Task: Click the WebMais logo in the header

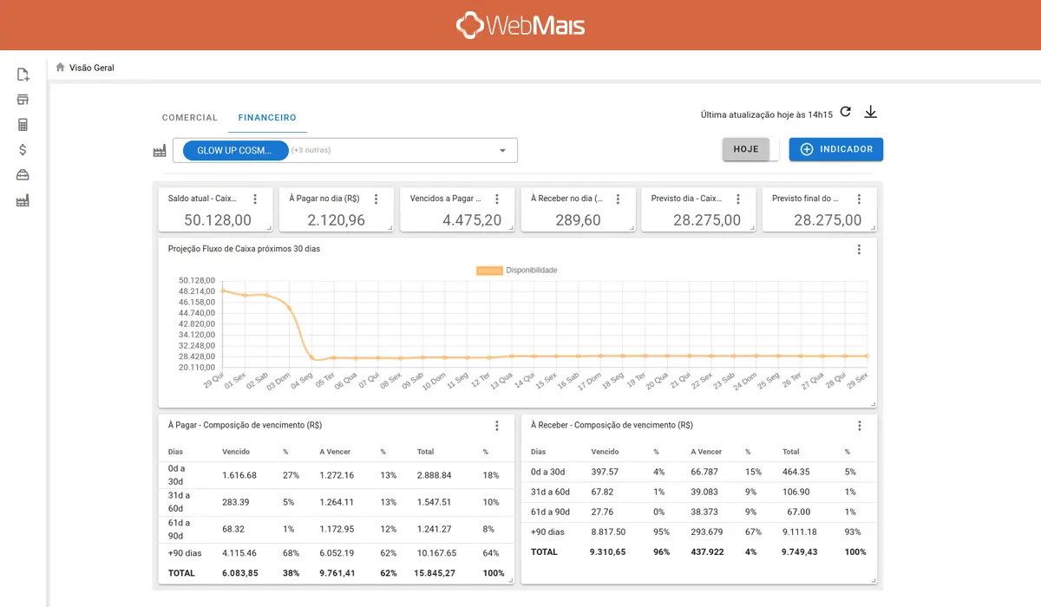Action: 520,25
